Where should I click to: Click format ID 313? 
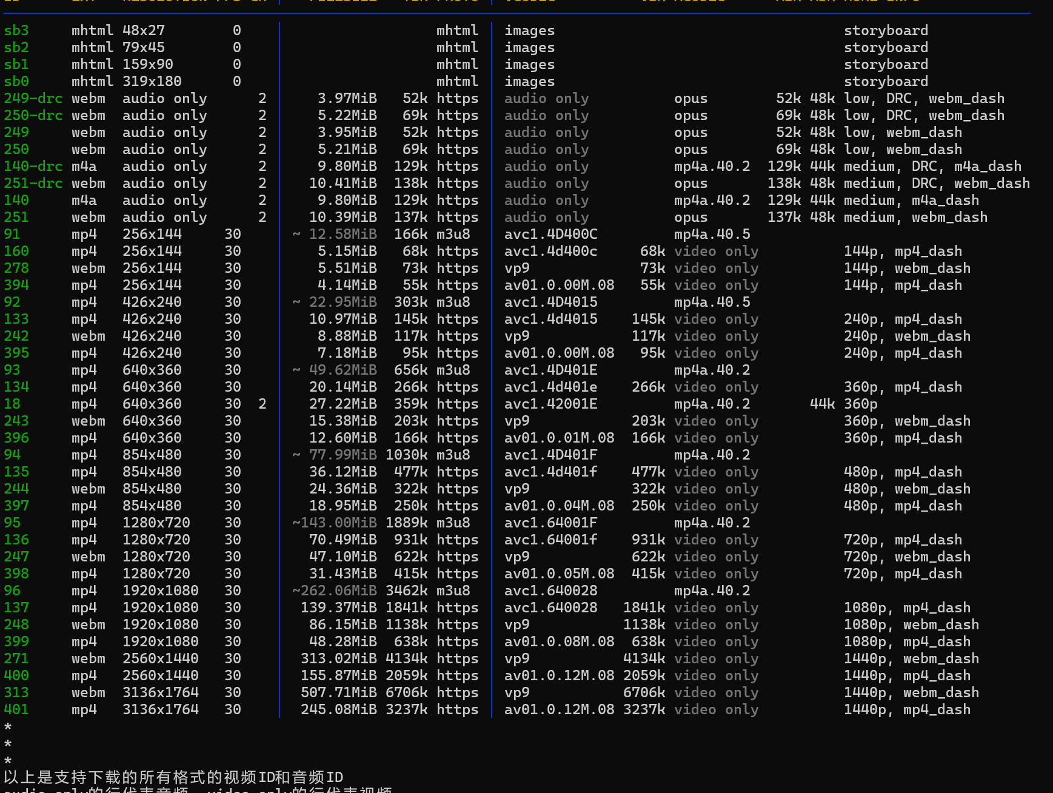16,692
